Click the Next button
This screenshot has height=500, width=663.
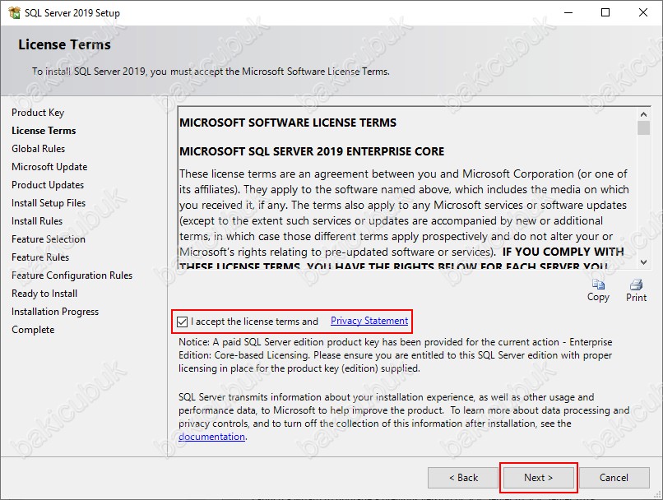tap(538, 478)
